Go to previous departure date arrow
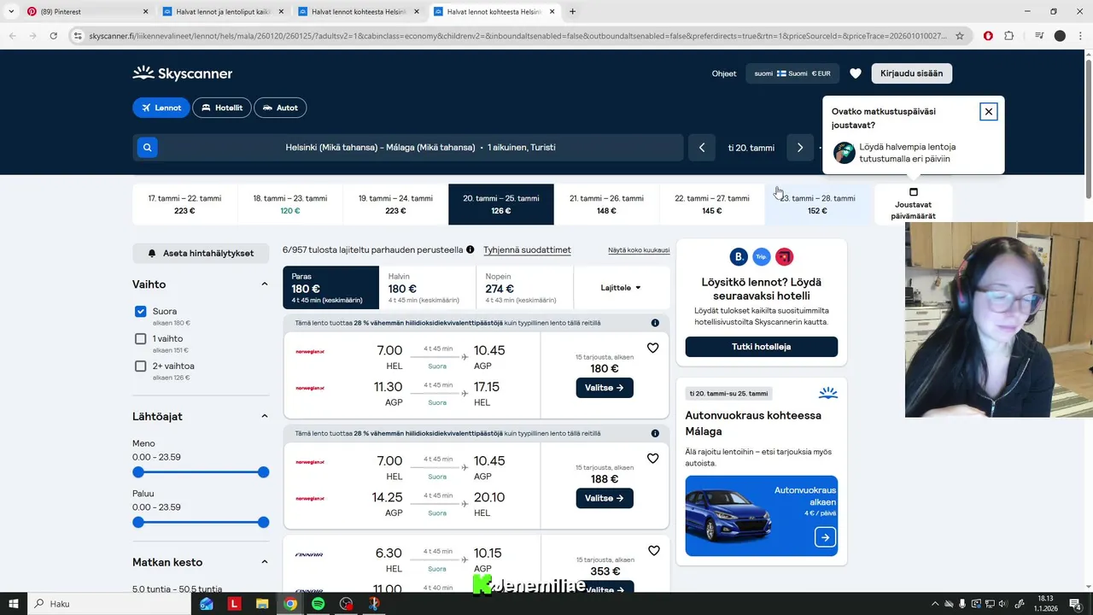Image resolution: width=1093 pixels, height=615 pixels. [702, 148]
